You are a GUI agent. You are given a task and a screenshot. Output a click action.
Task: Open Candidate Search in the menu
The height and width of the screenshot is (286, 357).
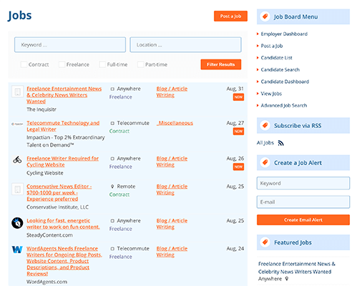pyautogui.click(x=280, y=69)
